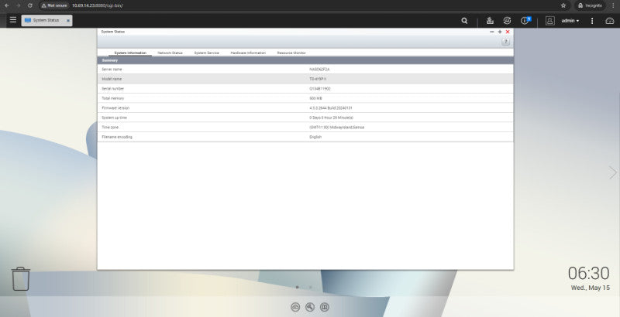Click the 4.3.3.2644 Build firmware value
620x317 pixels.
(331, 108)
